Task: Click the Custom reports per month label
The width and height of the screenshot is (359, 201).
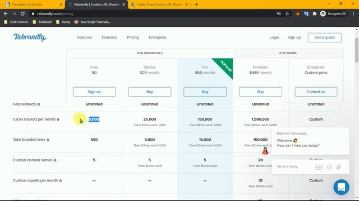Action: point(35,180)
